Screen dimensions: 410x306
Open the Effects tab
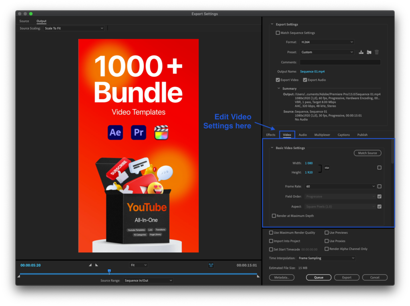pyautogui.click(x=271, y=135)
